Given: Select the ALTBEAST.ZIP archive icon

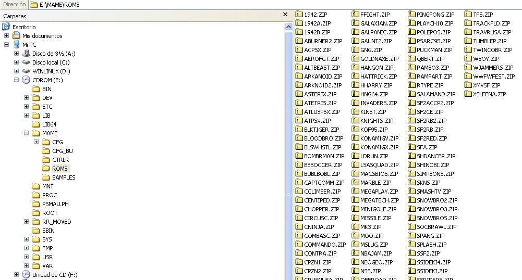Looking at the screenshot, I should (x=299, y=68).
